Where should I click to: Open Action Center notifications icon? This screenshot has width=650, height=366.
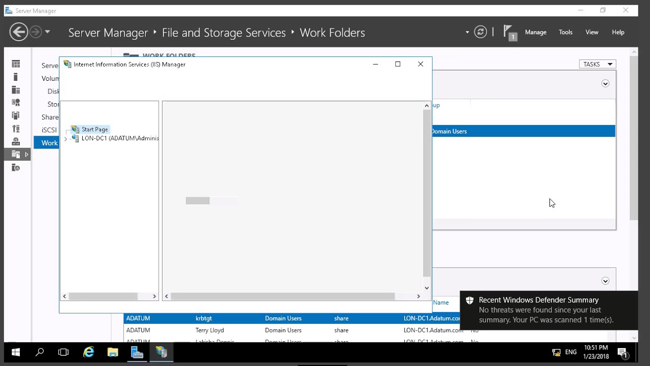tap(623, 352)
